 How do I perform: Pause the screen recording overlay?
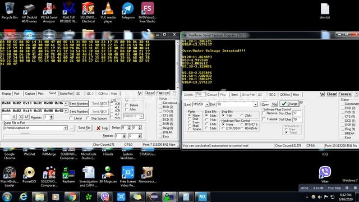(347, 188)
